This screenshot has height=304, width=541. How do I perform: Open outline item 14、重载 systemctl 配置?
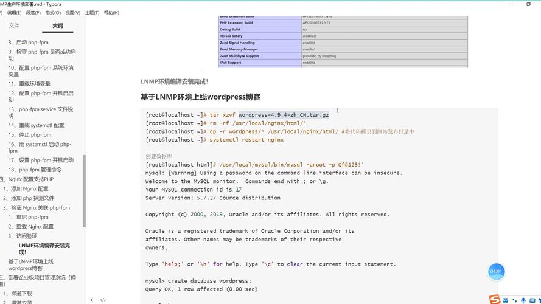(x=37, y=125)
